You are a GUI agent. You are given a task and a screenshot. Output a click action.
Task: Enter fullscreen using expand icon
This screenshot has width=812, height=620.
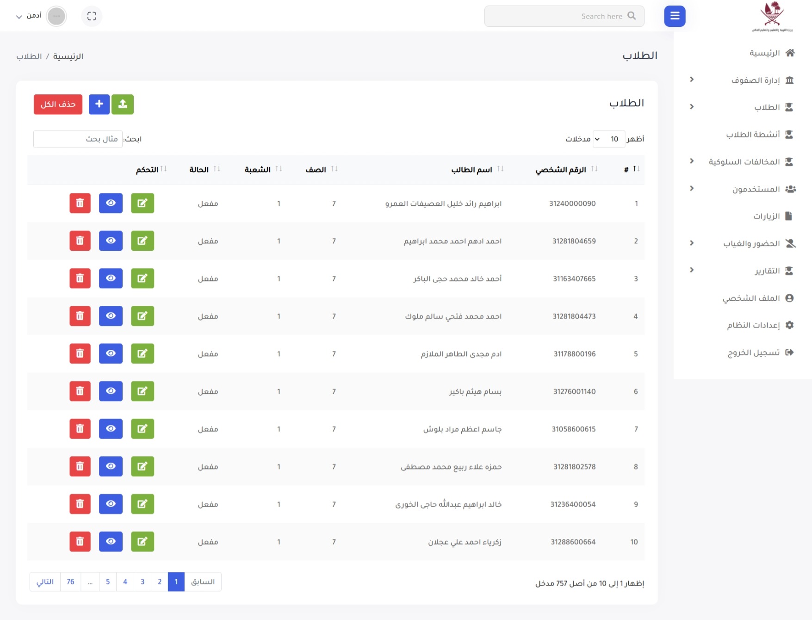coord(92,16)
